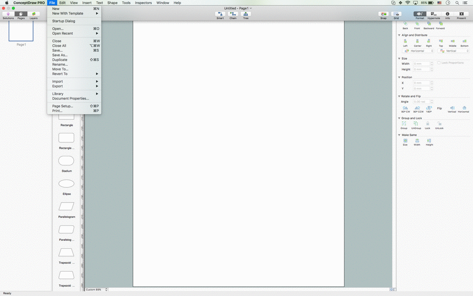Show the Pages panel
The height and width of the screenshot is (296, 473).
(x=21, y=14)
